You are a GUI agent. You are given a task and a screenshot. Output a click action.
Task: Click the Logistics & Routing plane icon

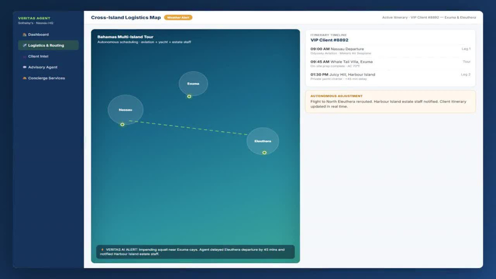pos(24,45)
